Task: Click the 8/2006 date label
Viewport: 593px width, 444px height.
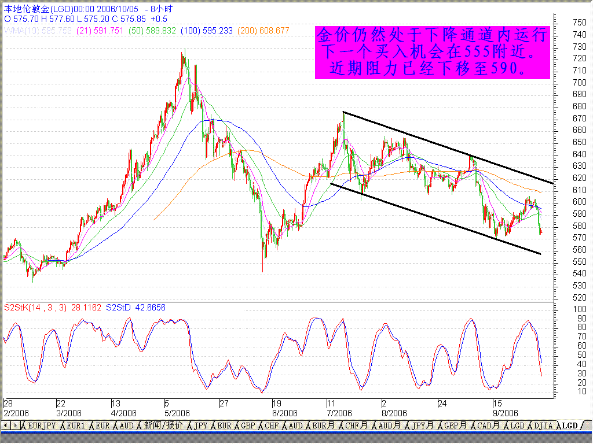Action: (394, 413)
